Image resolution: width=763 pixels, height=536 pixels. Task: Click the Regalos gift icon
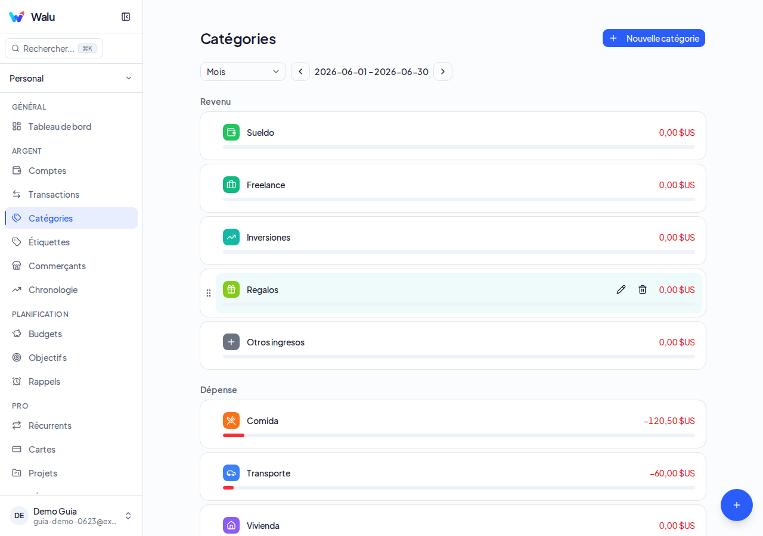click(x=231, y=289)
